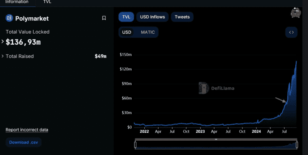
Task: Open the Report incorrect data link
Action: pos(27,130)
